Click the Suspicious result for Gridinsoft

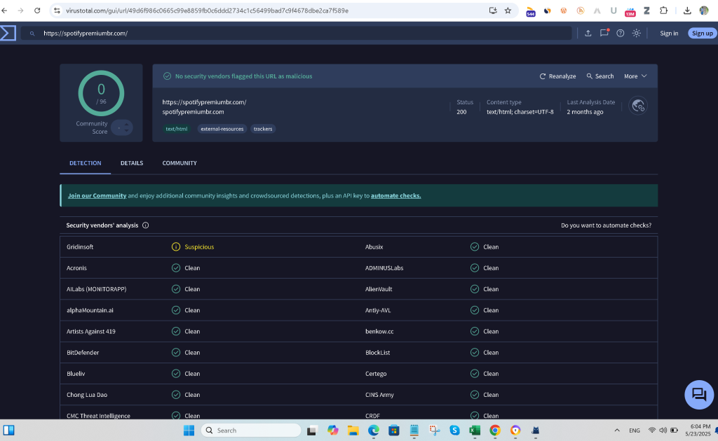(x=198, y=247)
